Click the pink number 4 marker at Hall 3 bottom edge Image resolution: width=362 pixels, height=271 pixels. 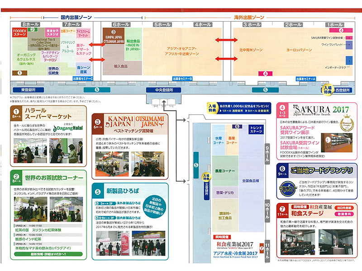coord(266,74)
